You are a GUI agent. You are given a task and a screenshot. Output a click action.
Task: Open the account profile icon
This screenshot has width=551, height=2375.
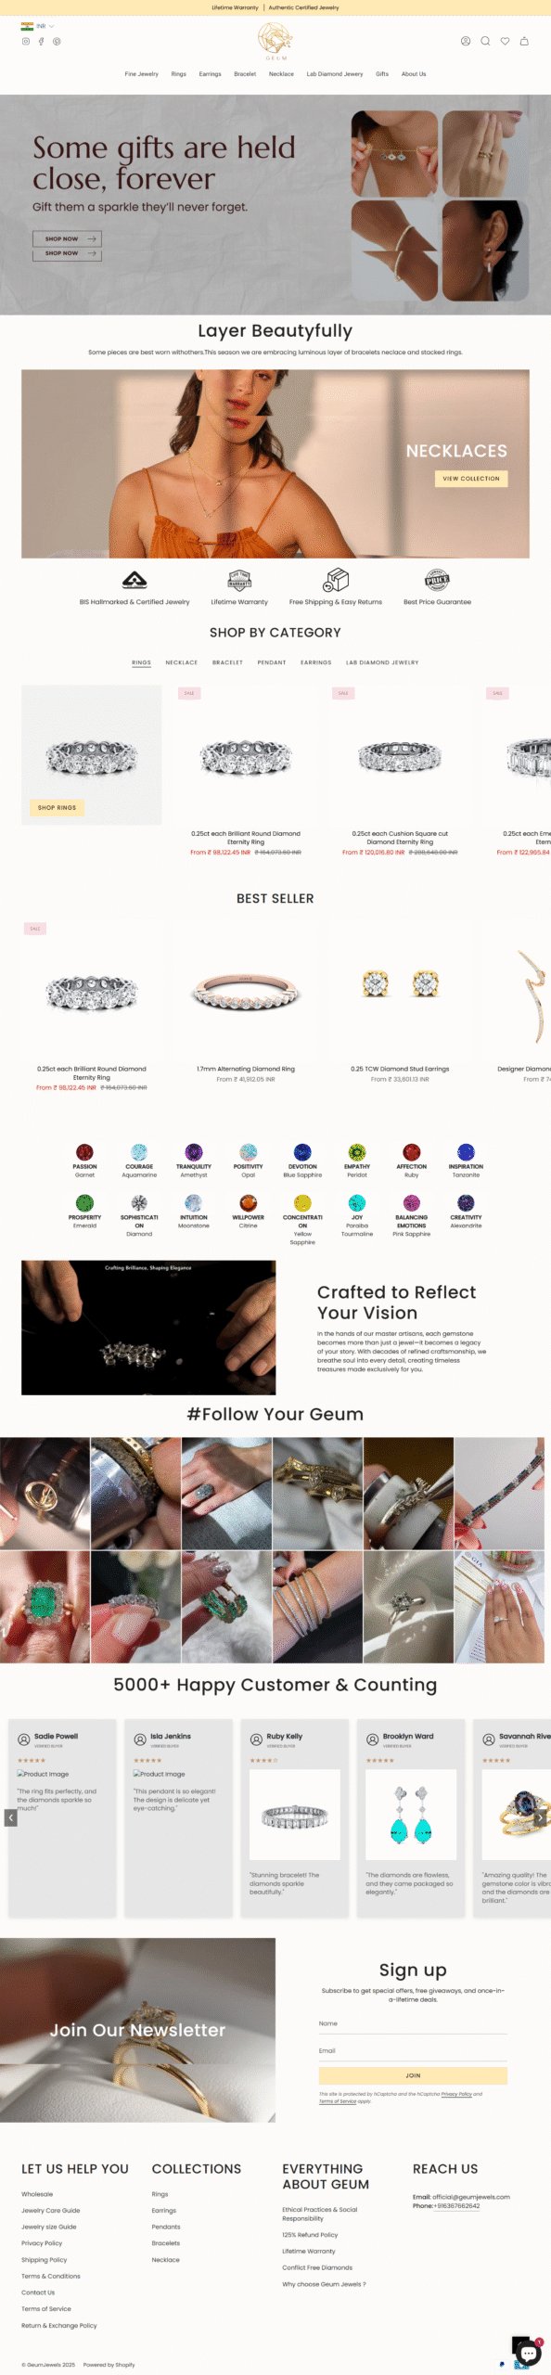click(466, 41)
